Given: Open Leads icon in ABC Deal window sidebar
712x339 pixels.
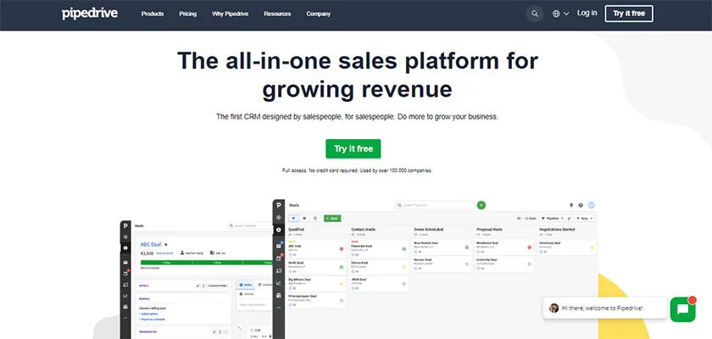Looking at the screenshot, I should pos(125,237).
